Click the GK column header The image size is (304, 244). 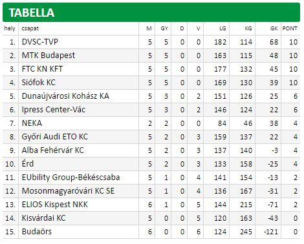click(274, 28)
